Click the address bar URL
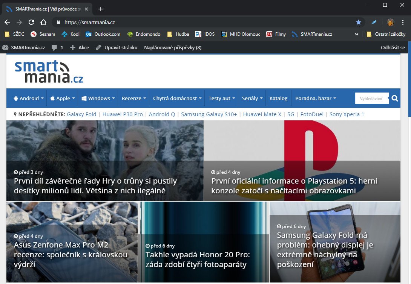 click(x=90, y=22)
